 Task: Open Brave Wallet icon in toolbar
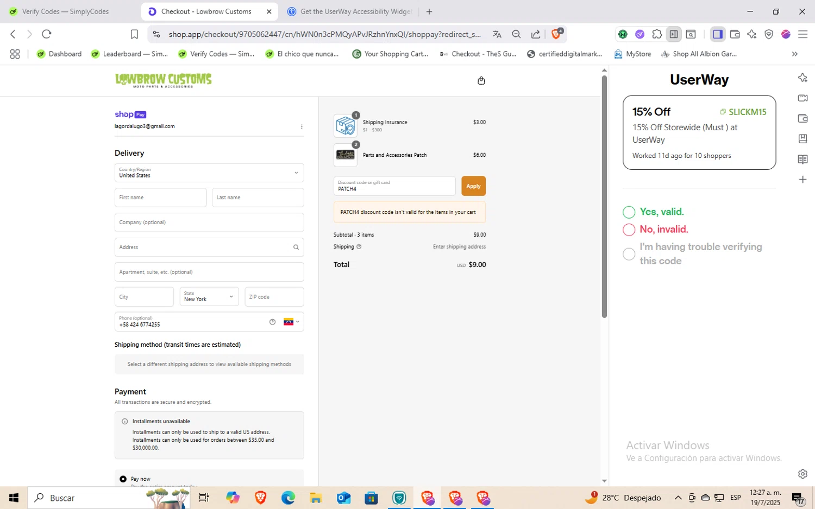735,34
